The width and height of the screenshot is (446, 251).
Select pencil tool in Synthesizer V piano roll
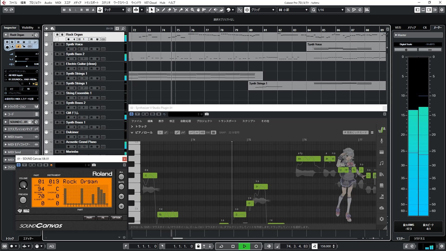[x=166, y=132]
